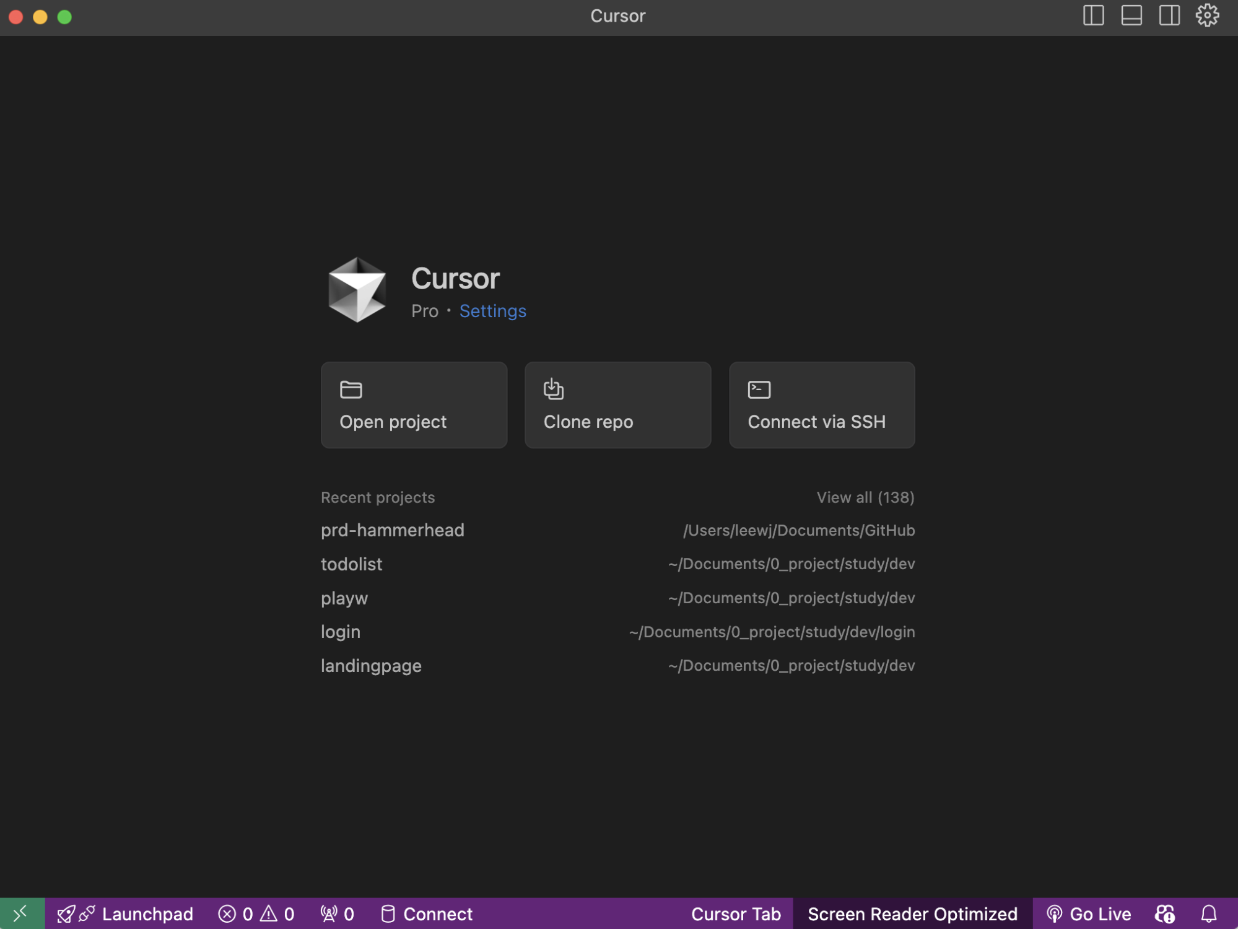1238x929 pixels.
Task: Click the ~/Documents/0_project/study/dev/login path
Action: pyautogui.click(x=772, y=632)
